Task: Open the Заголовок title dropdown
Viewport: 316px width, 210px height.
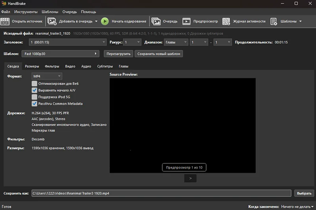Action: (68, 42)
